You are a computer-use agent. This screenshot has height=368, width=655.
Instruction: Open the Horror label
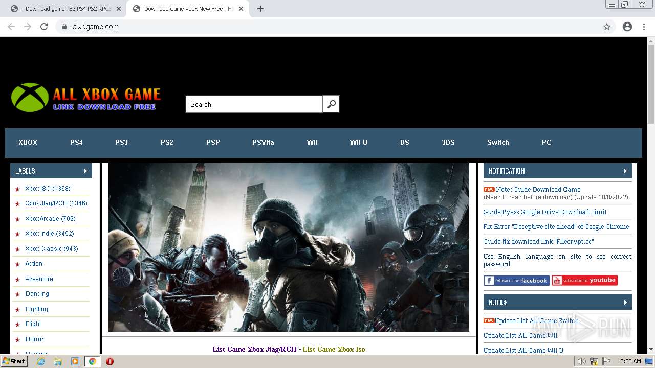(x=34, y=339)
